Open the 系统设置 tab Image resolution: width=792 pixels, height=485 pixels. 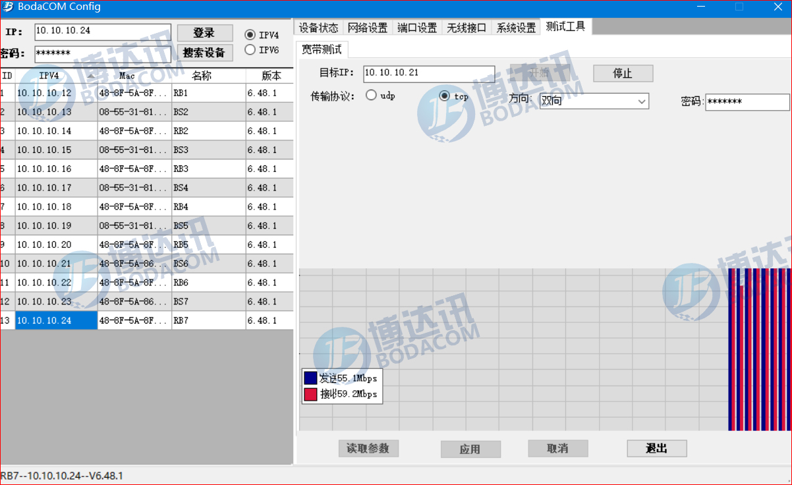tap(516, 28)
